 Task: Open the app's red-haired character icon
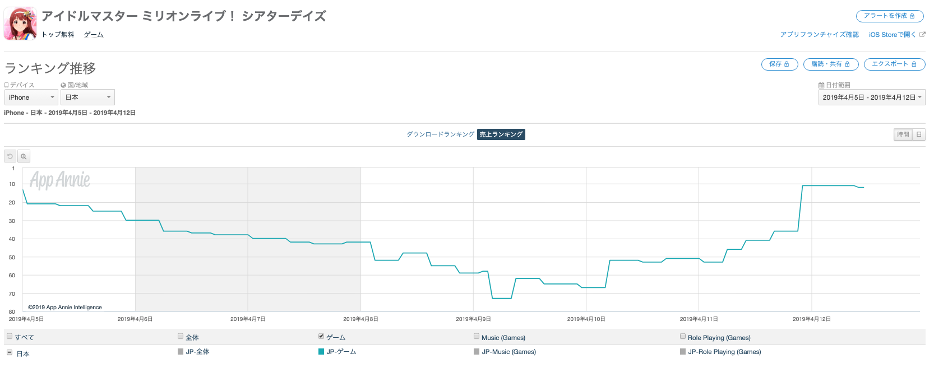coord(20,24)
